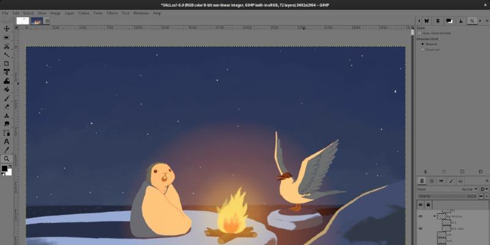Switch to the Layers dock tab

(x=422, y=181)
